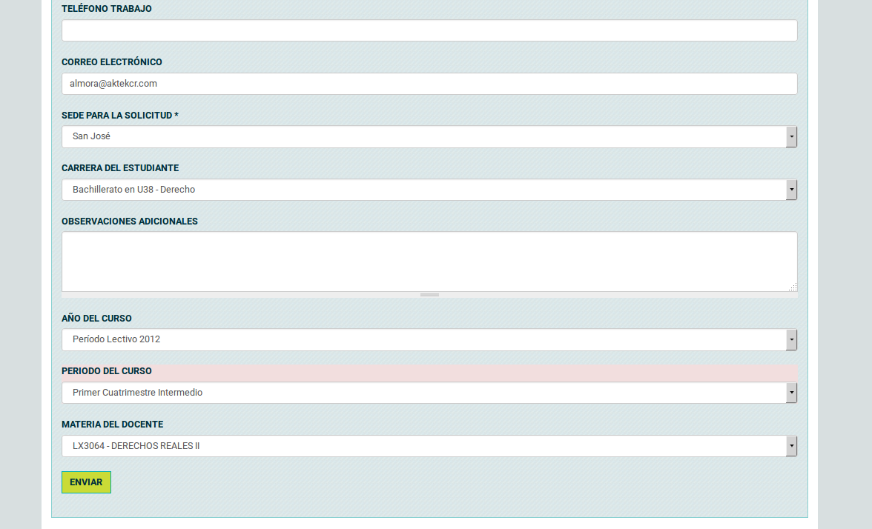Click the "Sede para la Solicitud" label

pyautogui.click(x=119, y=116)
